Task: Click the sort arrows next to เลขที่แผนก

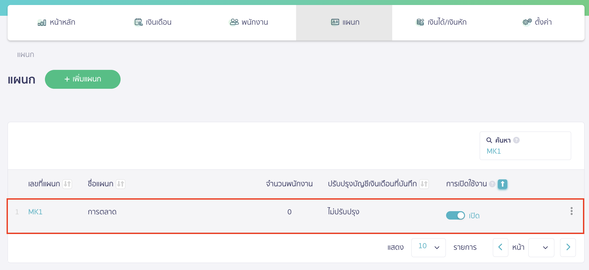Action: click(x=68, y=184)
